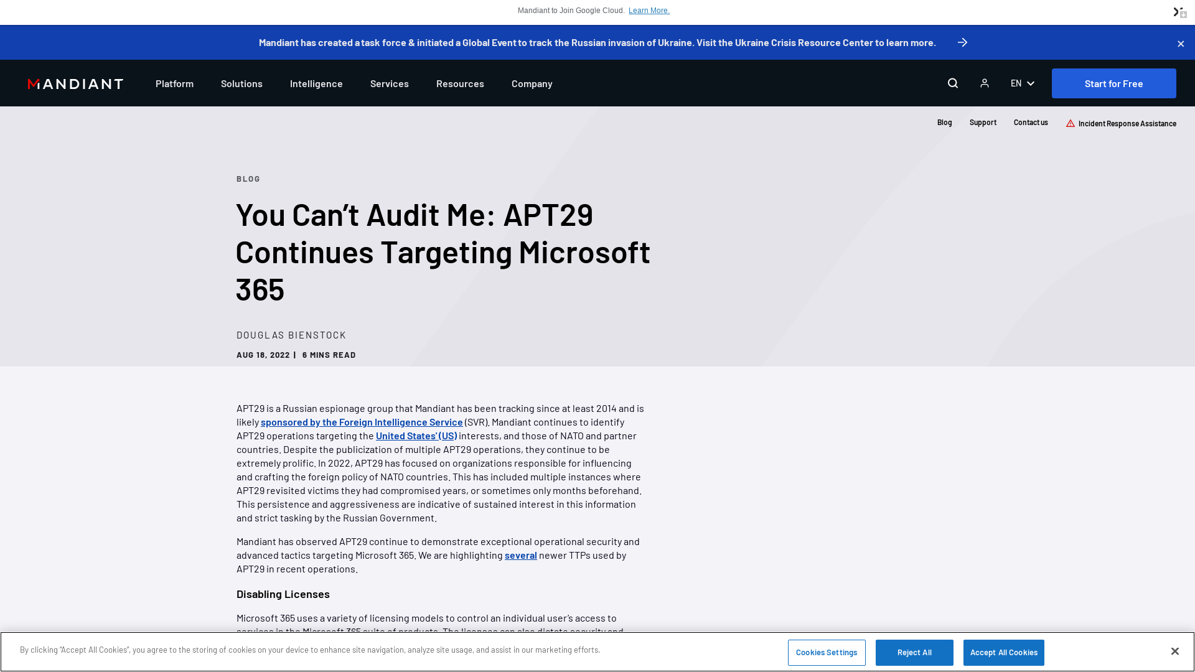Close the cookie consent banner

click(x=1174, y=651)
